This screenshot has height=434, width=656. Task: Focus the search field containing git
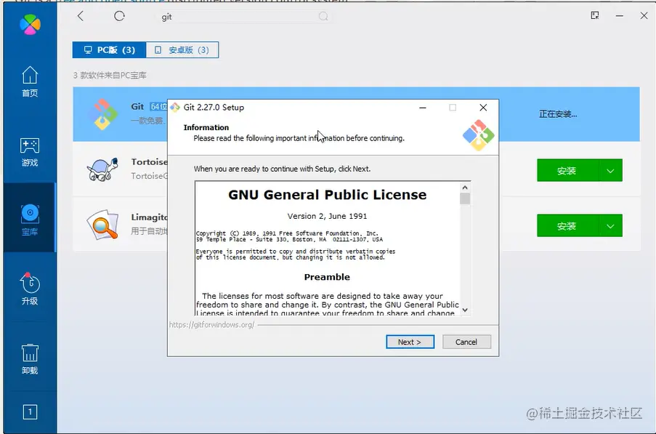[245, 16]
